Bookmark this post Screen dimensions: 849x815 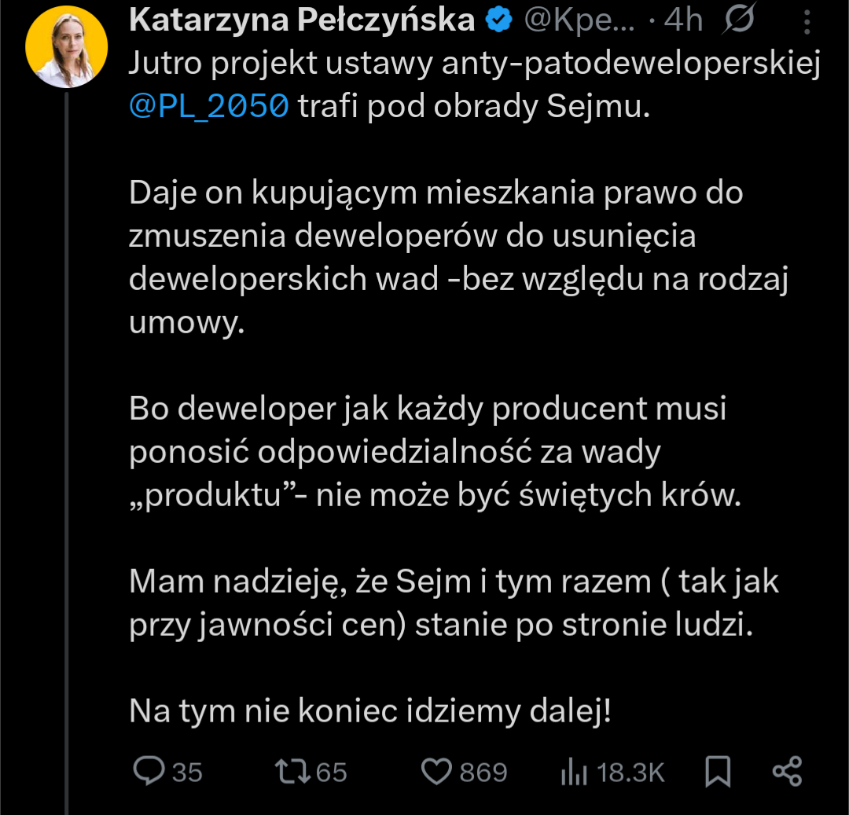coord(717,772)
